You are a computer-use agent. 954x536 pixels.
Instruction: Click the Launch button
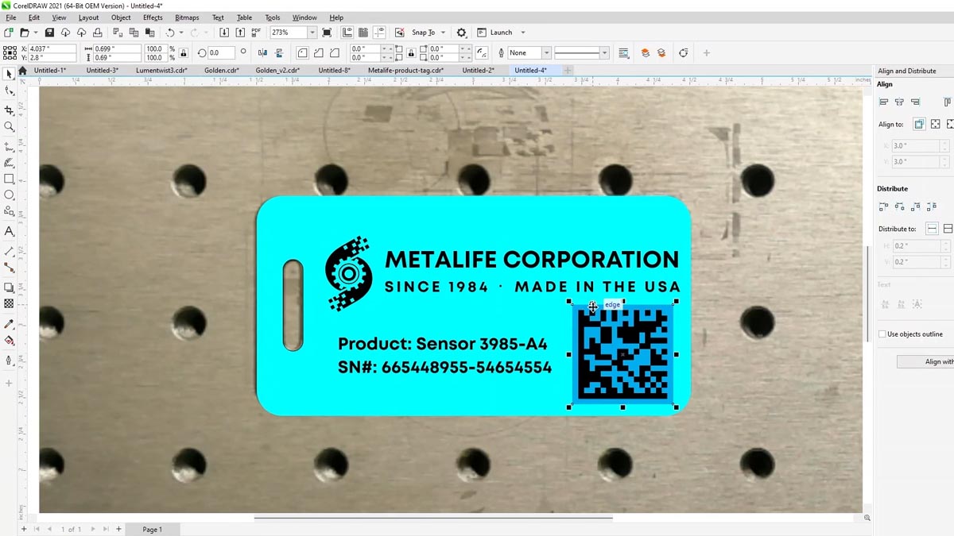tap(501, 33)
